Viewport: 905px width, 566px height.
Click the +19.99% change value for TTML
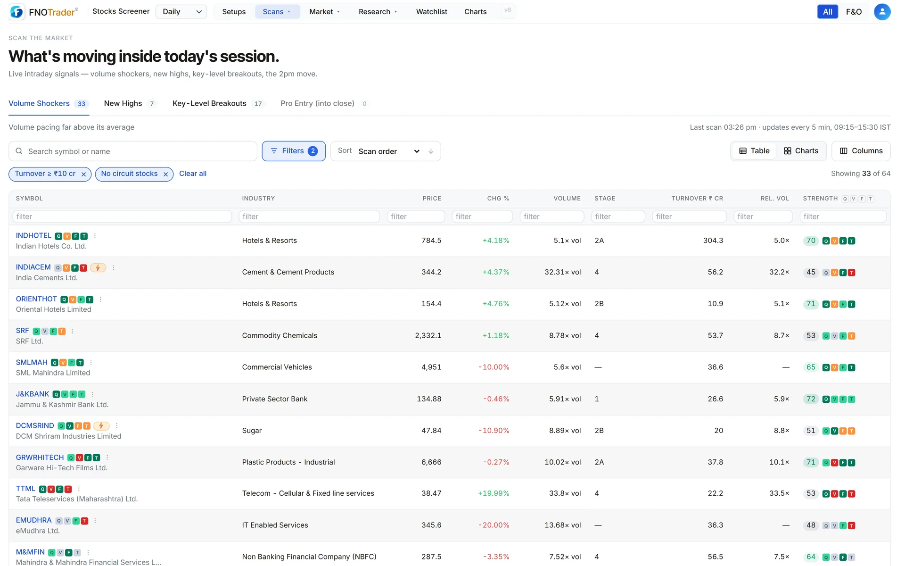tap(494, 493)
